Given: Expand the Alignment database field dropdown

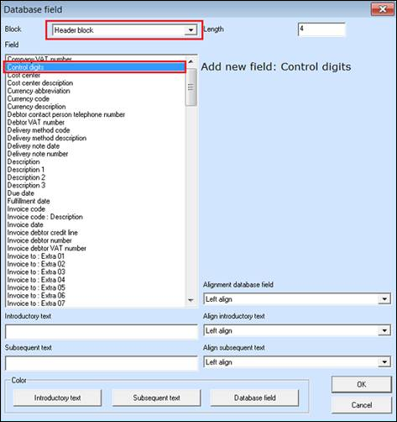Looking at the screenshot, I should coord(297,299).
